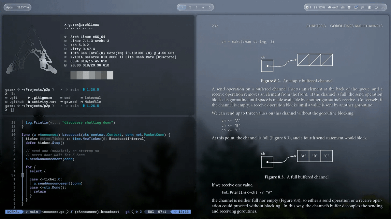
Task: Click memory usage 6.94 GiB/15.45 GiB
Action: click(89, 61)
